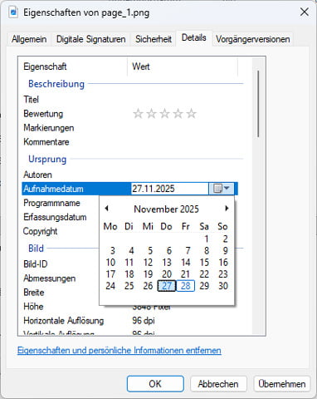The height and width of the screenshot is (399, 317).
Task: Close the Eigenschaften dialog window
Action: (x=305, y=12)
